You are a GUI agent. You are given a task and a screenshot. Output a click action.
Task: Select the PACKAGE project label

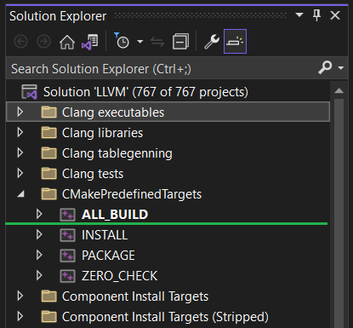pos(108,256)
